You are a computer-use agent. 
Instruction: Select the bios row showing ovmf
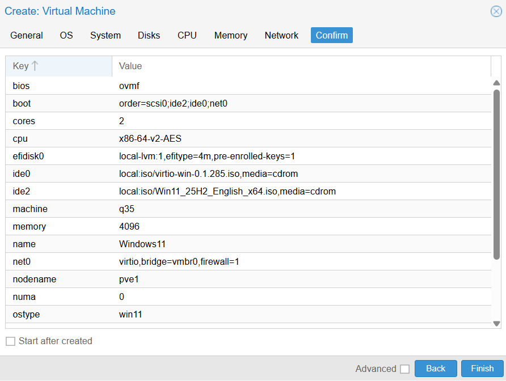pos(247,86)
